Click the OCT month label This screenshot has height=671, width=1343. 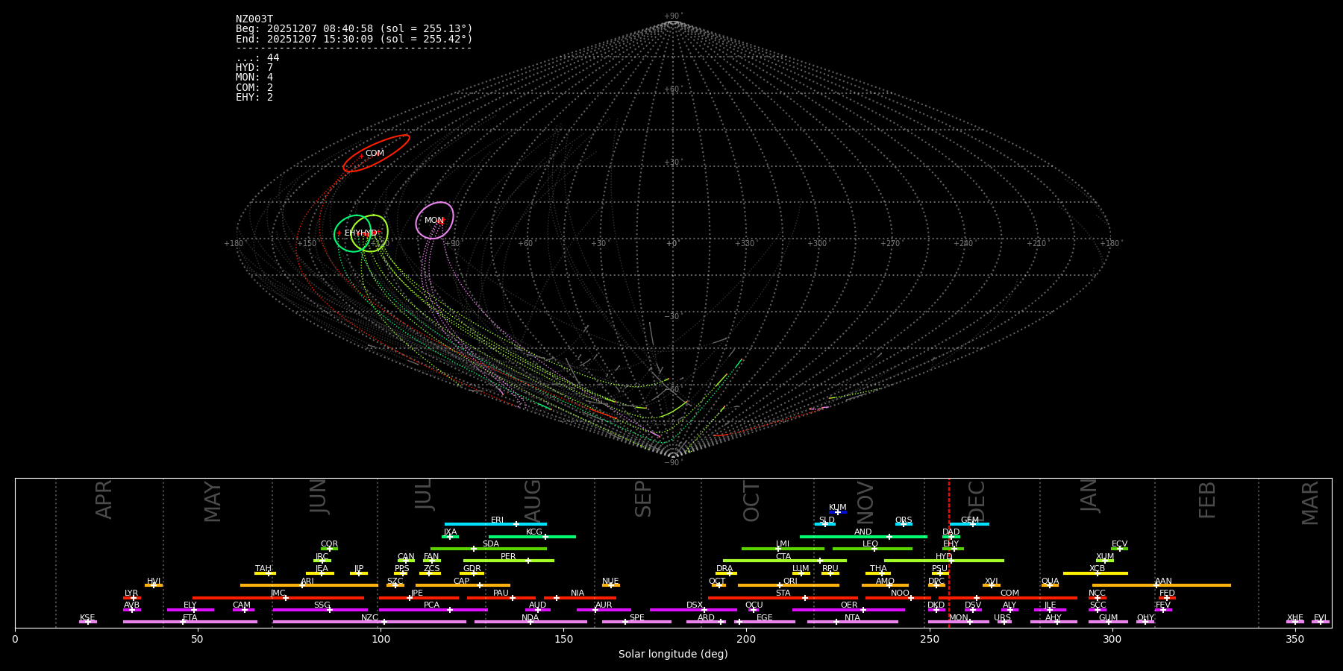tap(752, 502)
